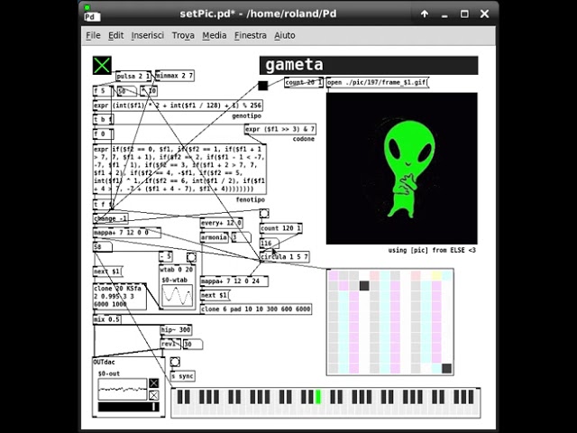Viewport: 577px width, 433px height.
Task: Click the dark cell near the grid top
Action: 364,286
